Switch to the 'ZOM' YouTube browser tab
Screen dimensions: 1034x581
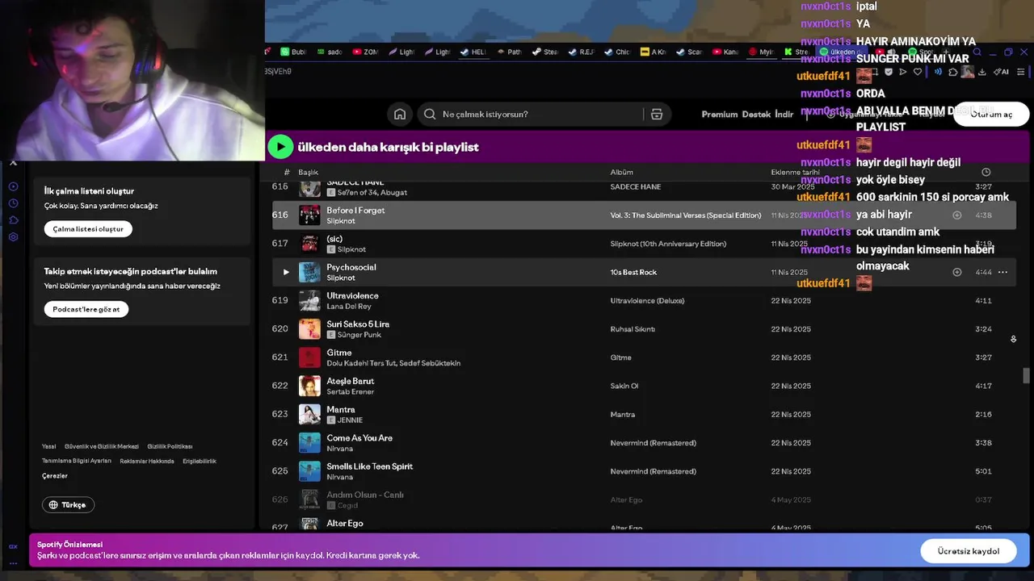[366, 52]
